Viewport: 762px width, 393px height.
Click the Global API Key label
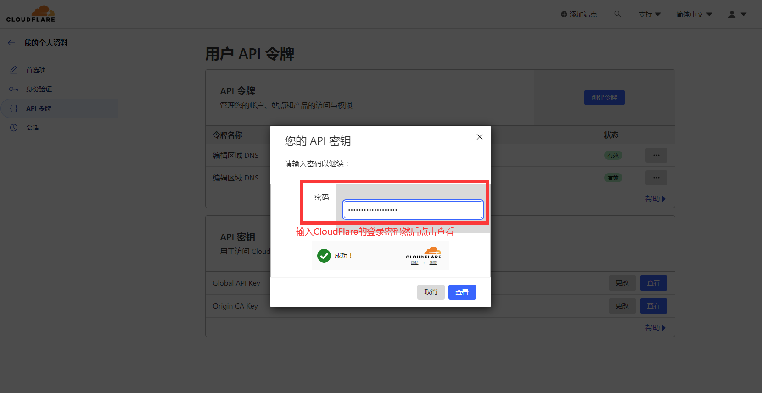coord(236,283)
